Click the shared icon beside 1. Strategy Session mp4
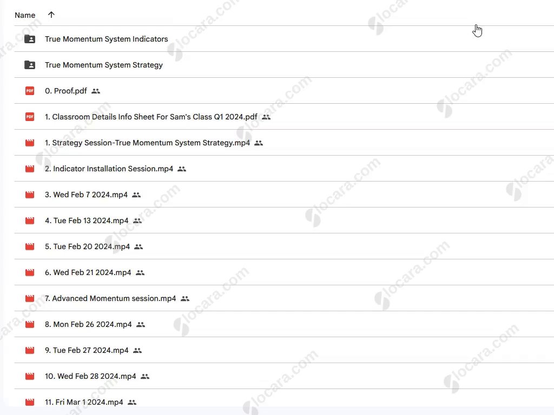The width and height of the screenshot is (554, 415). click(x=259, y=143)
